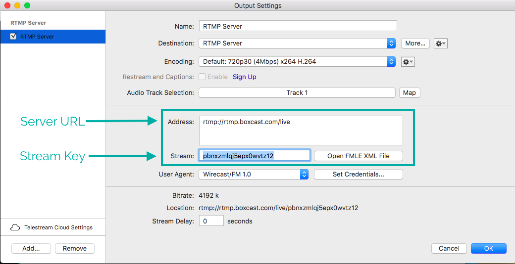
Task: Click the Telestream Cloud Settings cloud icon
Action: [x=15, y=227]
